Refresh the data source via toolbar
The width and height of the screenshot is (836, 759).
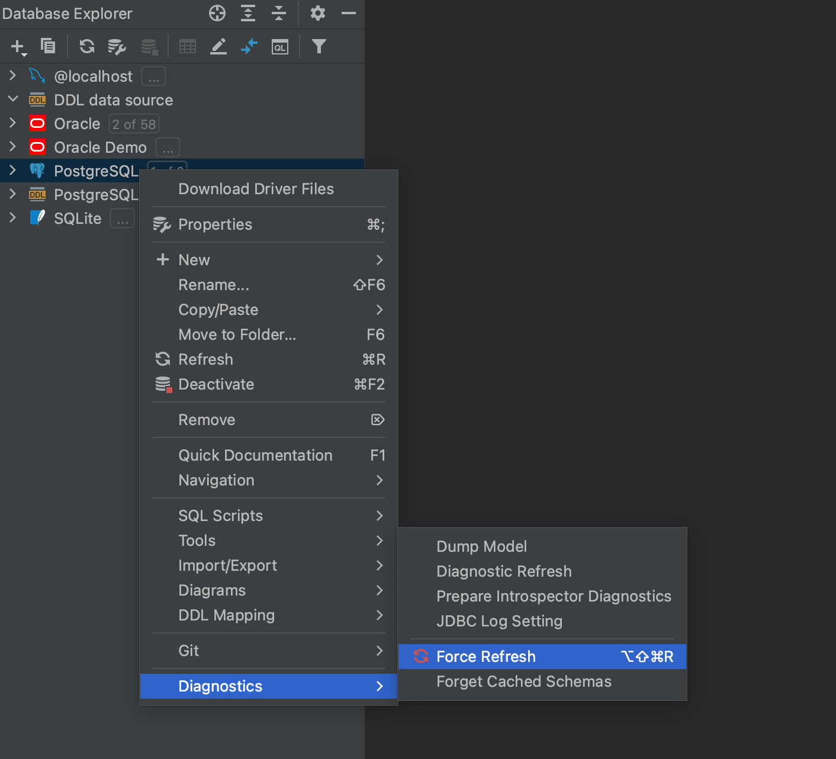[x=86, y=46]
